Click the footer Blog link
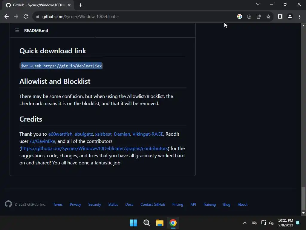The width and height of the screenshot is (306, 230). pyautogui.click(x=227, y=204)
